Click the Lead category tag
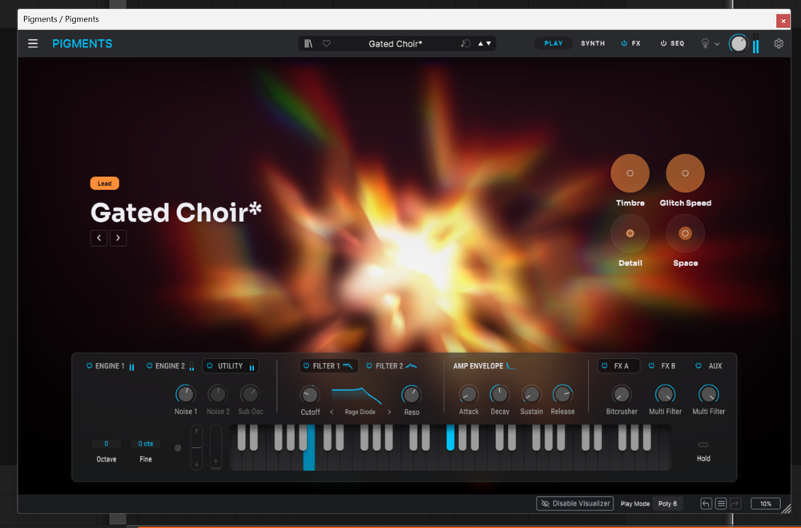 (104, 183)
